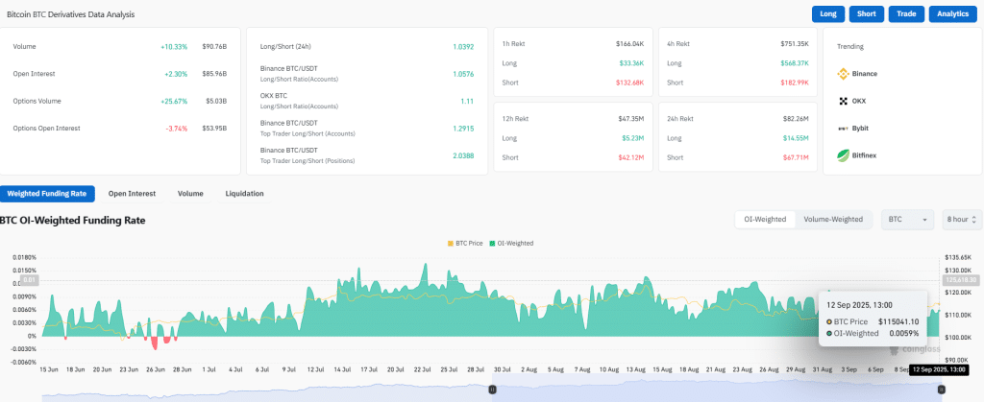The height and width of the screenshot is (402, 984).
Task: Select the Volume tab
Action: (x=190, y=194)
